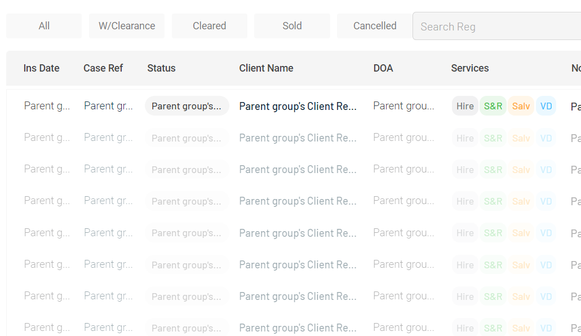Click the Case Ref value in first row
This screenshot has height=336, width=581.
(108, 106)
